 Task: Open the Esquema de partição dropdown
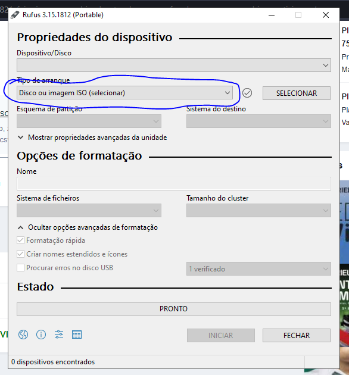pos(89,121)
